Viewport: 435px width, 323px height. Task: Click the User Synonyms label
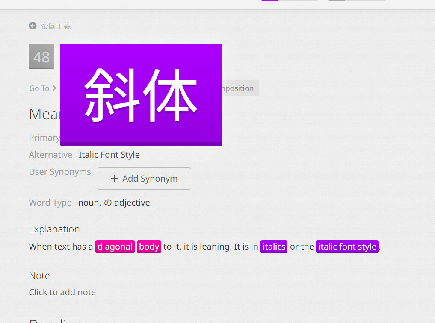[60, 172]
